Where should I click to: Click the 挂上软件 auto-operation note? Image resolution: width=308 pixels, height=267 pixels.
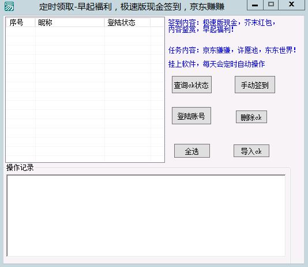[x=216, y=64]
